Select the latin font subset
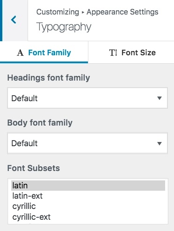 coord(88,186)
